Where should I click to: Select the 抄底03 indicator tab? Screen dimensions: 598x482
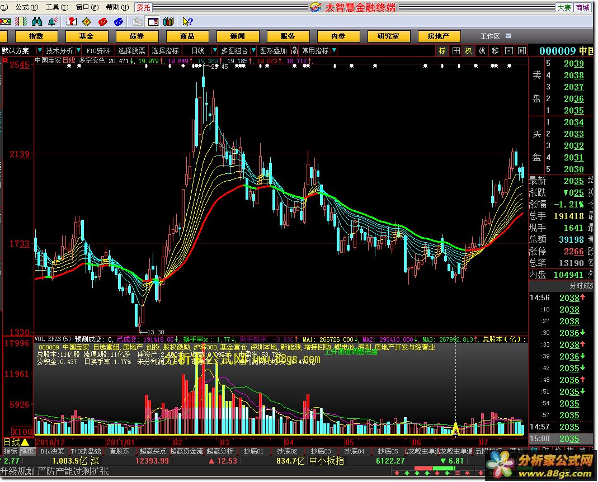(x=321, y=451)
